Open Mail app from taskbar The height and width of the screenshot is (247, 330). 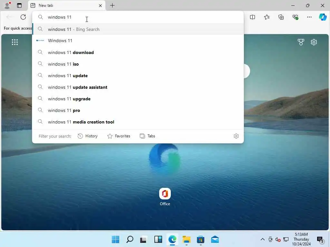pyautogui.click(x=215, y=239)
